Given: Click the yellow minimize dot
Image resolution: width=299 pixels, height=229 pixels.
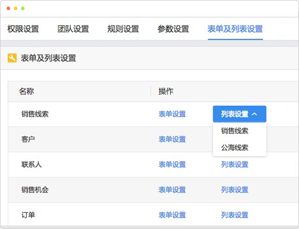Looking at the screenshot, I should [16, 8].
